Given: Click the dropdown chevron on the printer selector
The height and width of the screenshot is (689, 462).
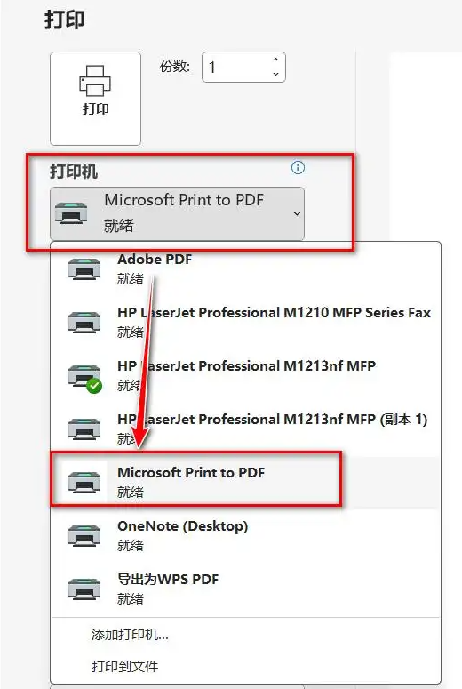Looking at the screenshot, I should click(x=297, y=213).
